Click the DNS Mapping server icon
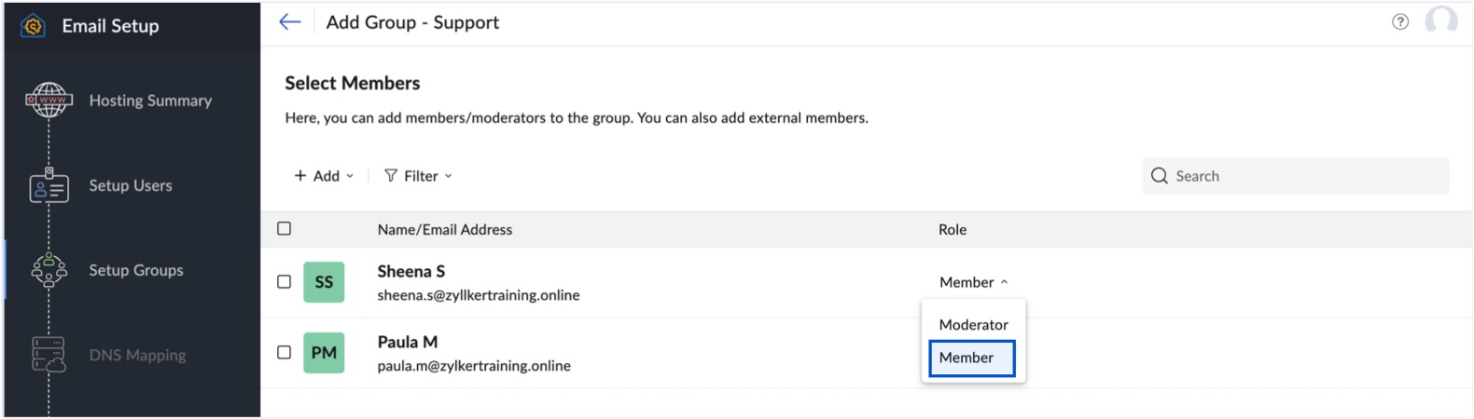 tap(49, 355)
